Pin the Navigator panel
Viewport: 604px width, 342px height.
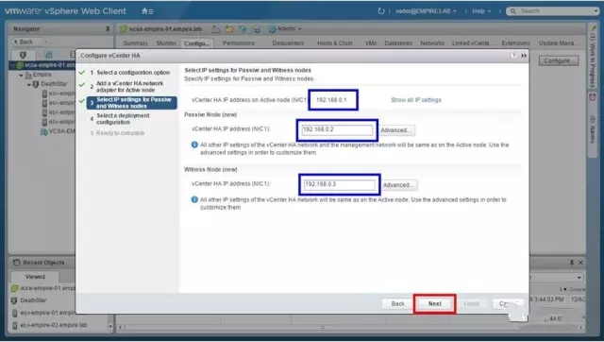108,29
